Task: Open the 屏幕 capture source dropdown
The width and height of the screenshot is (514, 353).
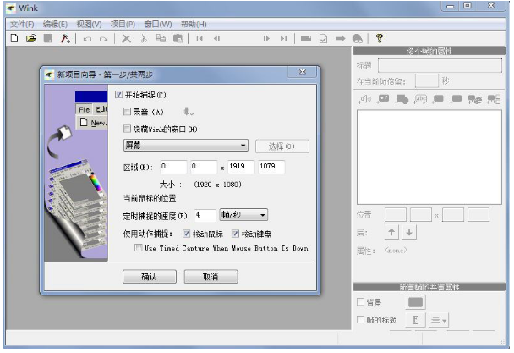Action: (x=185, y=145)
